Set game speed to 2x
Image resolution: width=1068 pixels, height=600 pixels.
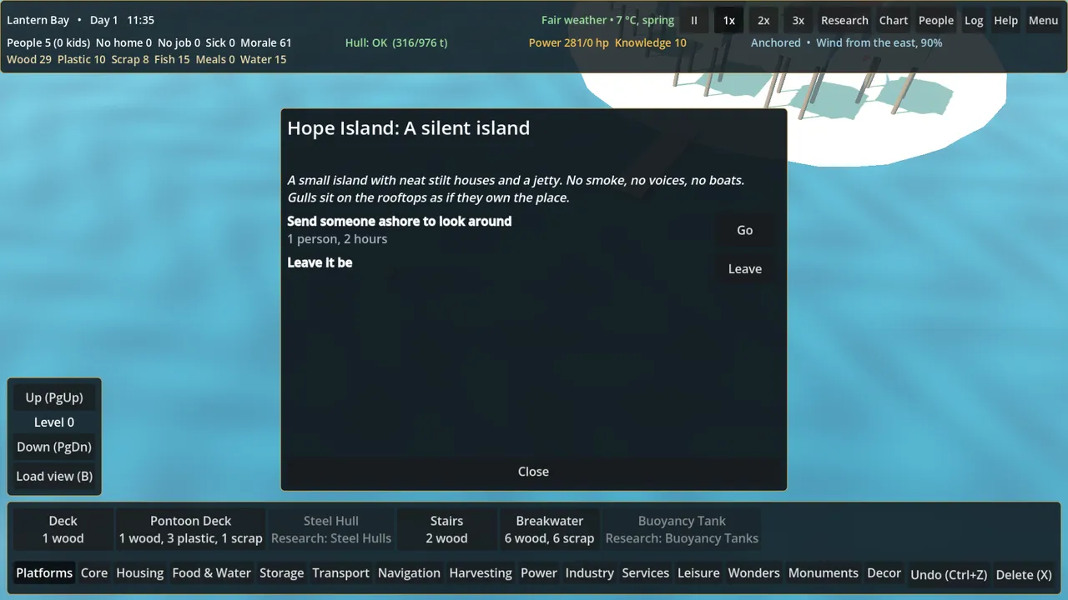pyautogui.click(x=763, y=20)
